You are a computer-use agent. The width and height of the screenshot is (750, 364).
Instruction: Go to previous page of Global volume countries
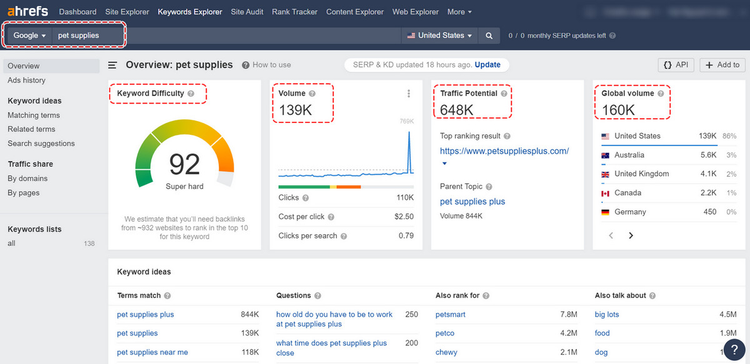(x=611, y=235)
